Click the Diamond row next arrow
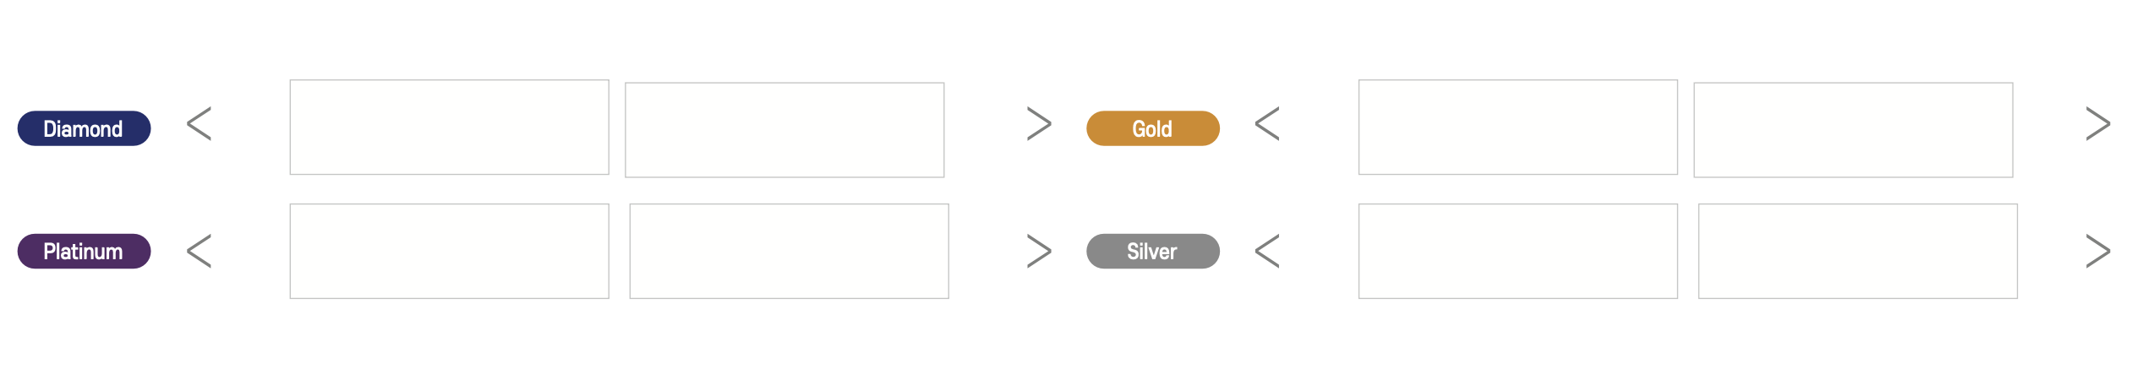This screenshot has height=380, width=2132. click(1038, 124)
